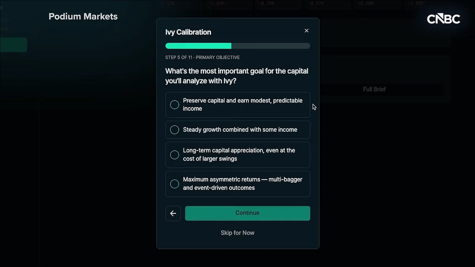Select the -1.63% ticker tile
Viewport: 475px width, 267px height.
(229, 4)
